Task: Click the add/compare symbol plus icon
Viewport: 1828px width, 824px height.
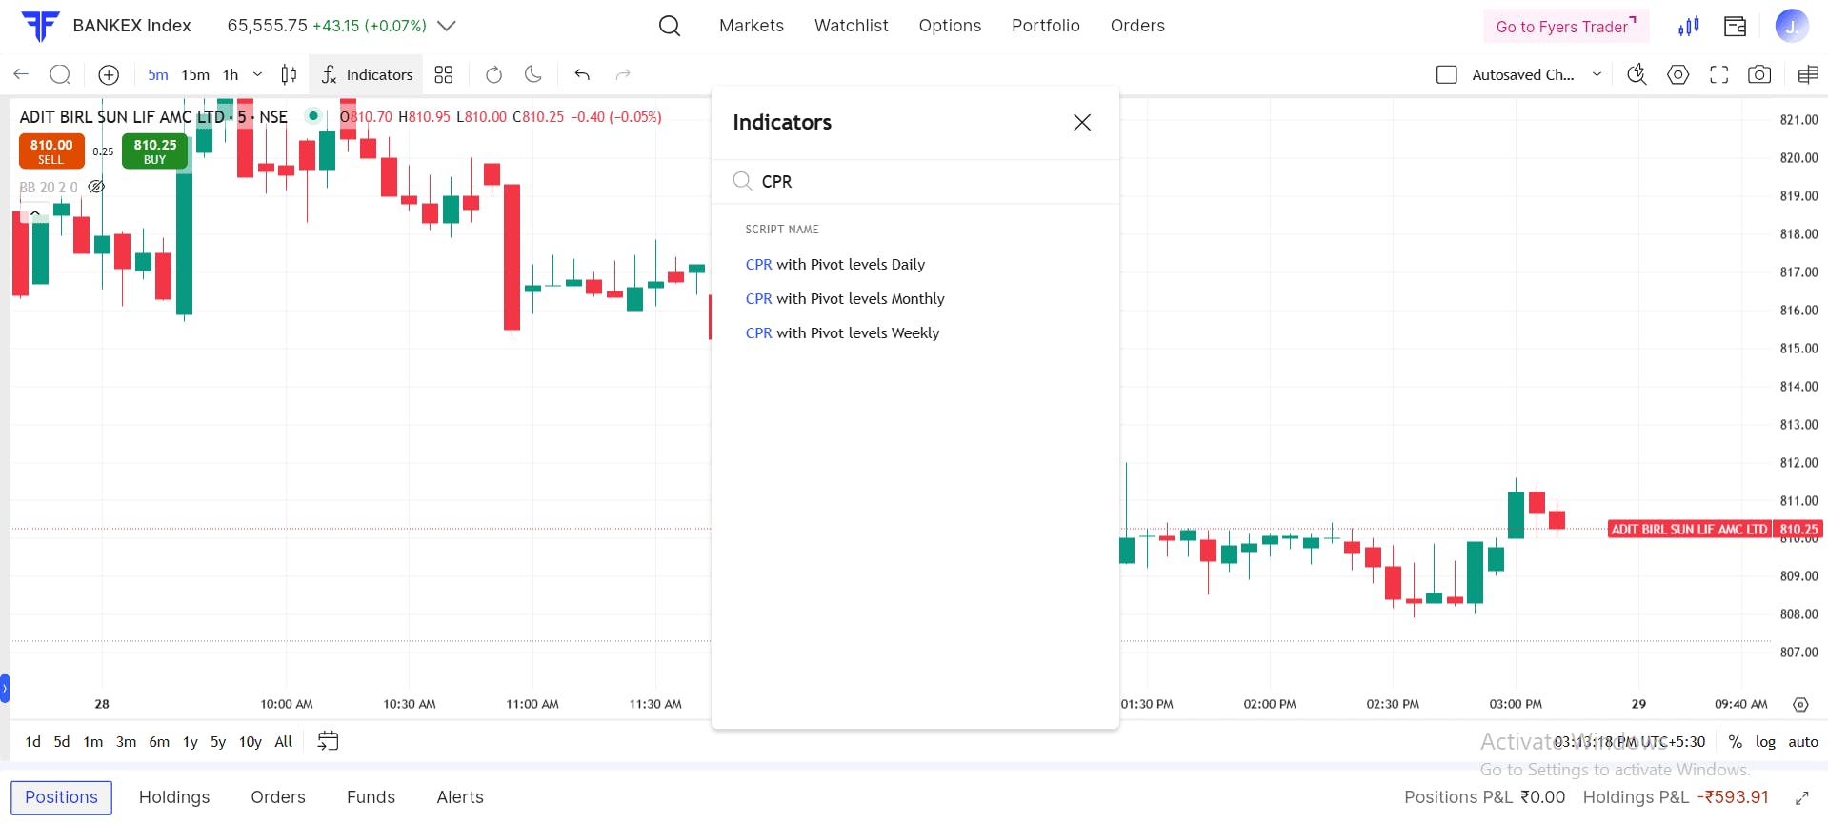Action: tap(109, 74)
